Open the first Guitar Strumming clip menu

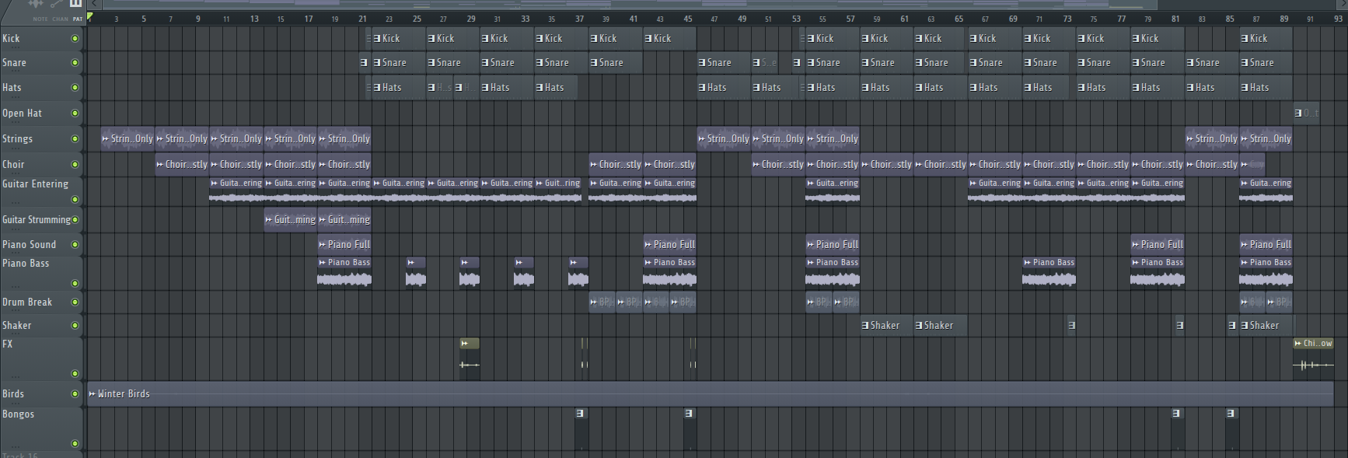coord(269,220)
